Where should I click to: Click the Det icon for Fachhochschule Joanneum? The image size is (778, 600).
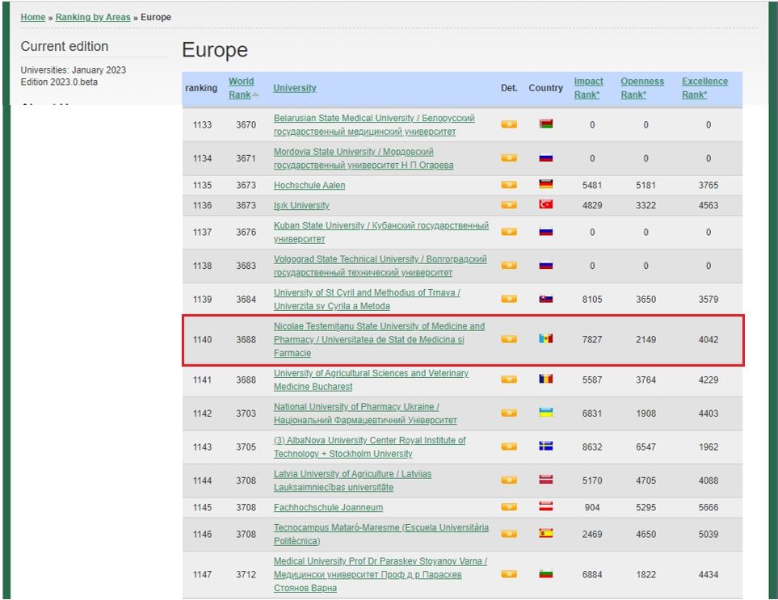click(x=509, y=507)
